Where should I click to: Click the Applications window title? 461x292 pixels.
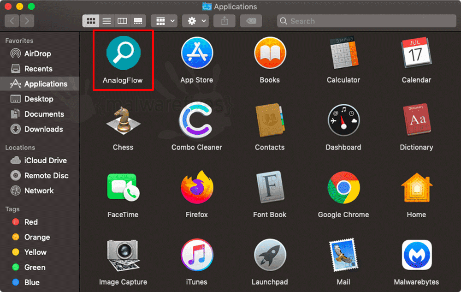[x=235, y=7]
